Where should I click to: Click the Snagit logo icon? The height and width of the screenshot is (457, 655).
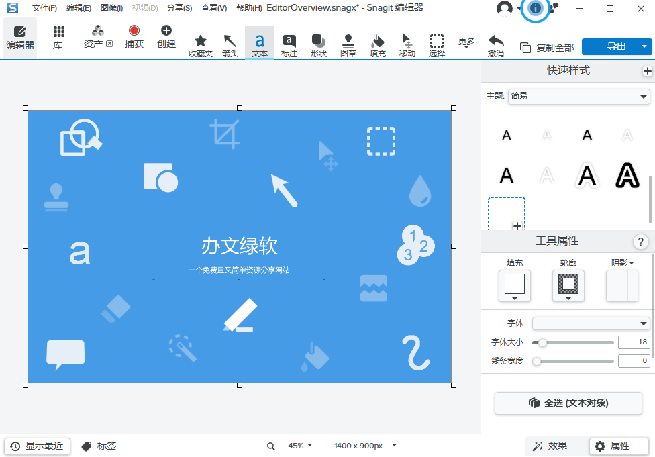tap(13, 8)
